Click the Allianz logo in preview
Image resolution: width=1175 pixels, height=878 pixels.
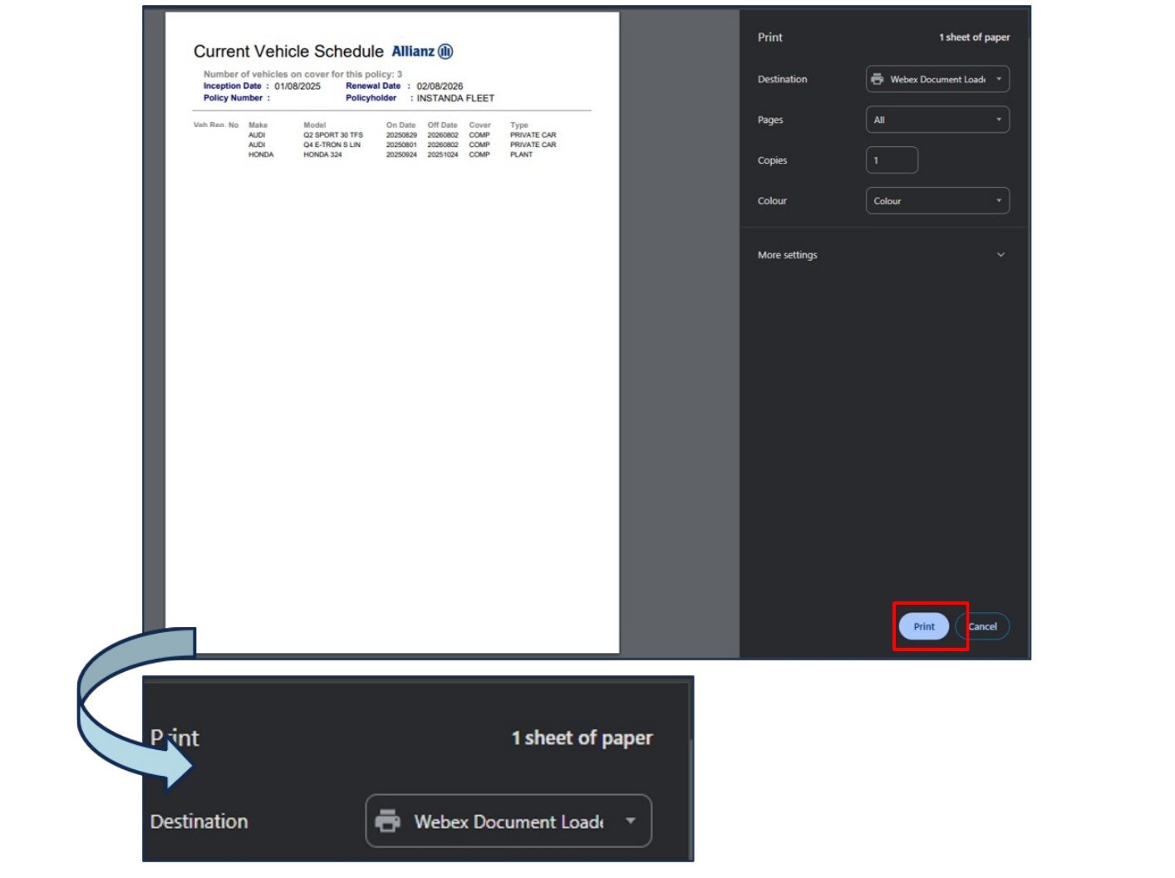tap(422, 52)
